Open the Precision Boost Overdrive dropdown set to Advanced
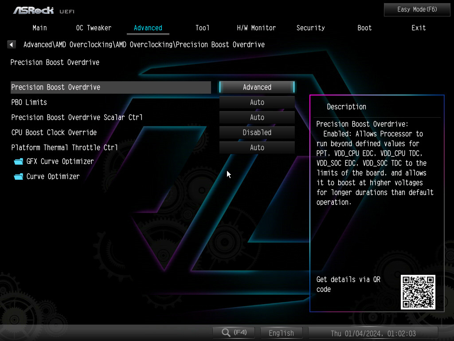Viewport: 454px width, 341px height. coord(257,87)
